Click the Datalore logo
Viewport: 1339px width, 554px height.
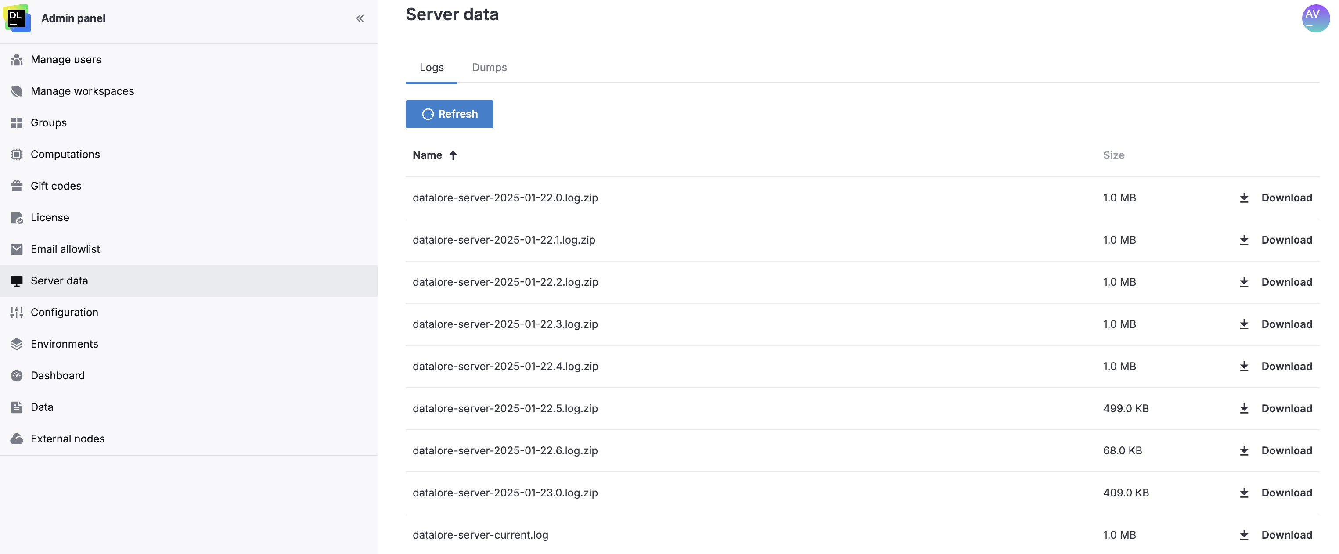coord(17,18)
